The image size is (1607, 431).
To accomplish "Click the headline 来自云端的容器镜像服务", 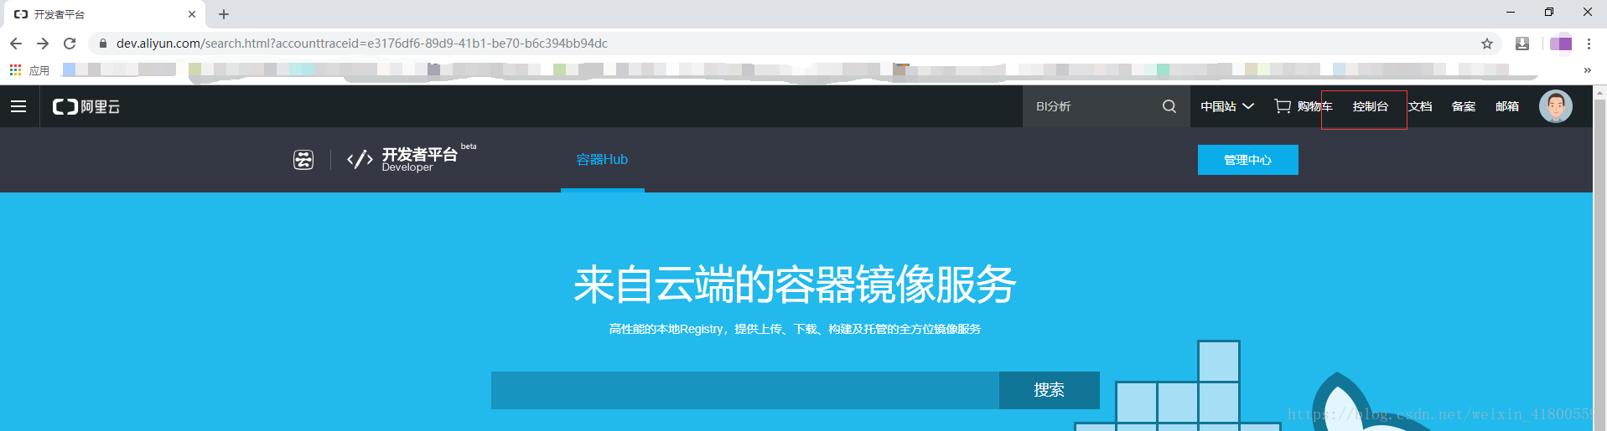I will (795, 285).
